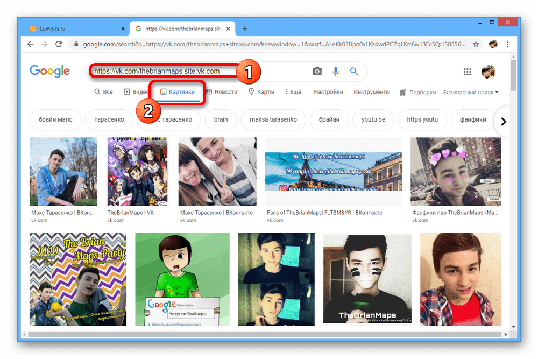The height and width of the screenshot is (359, 538).
Task: Open search by image camera icon
Action: click(317, 71)
